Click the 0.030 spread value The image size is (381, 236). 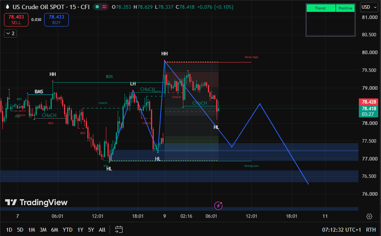(36, 20)
